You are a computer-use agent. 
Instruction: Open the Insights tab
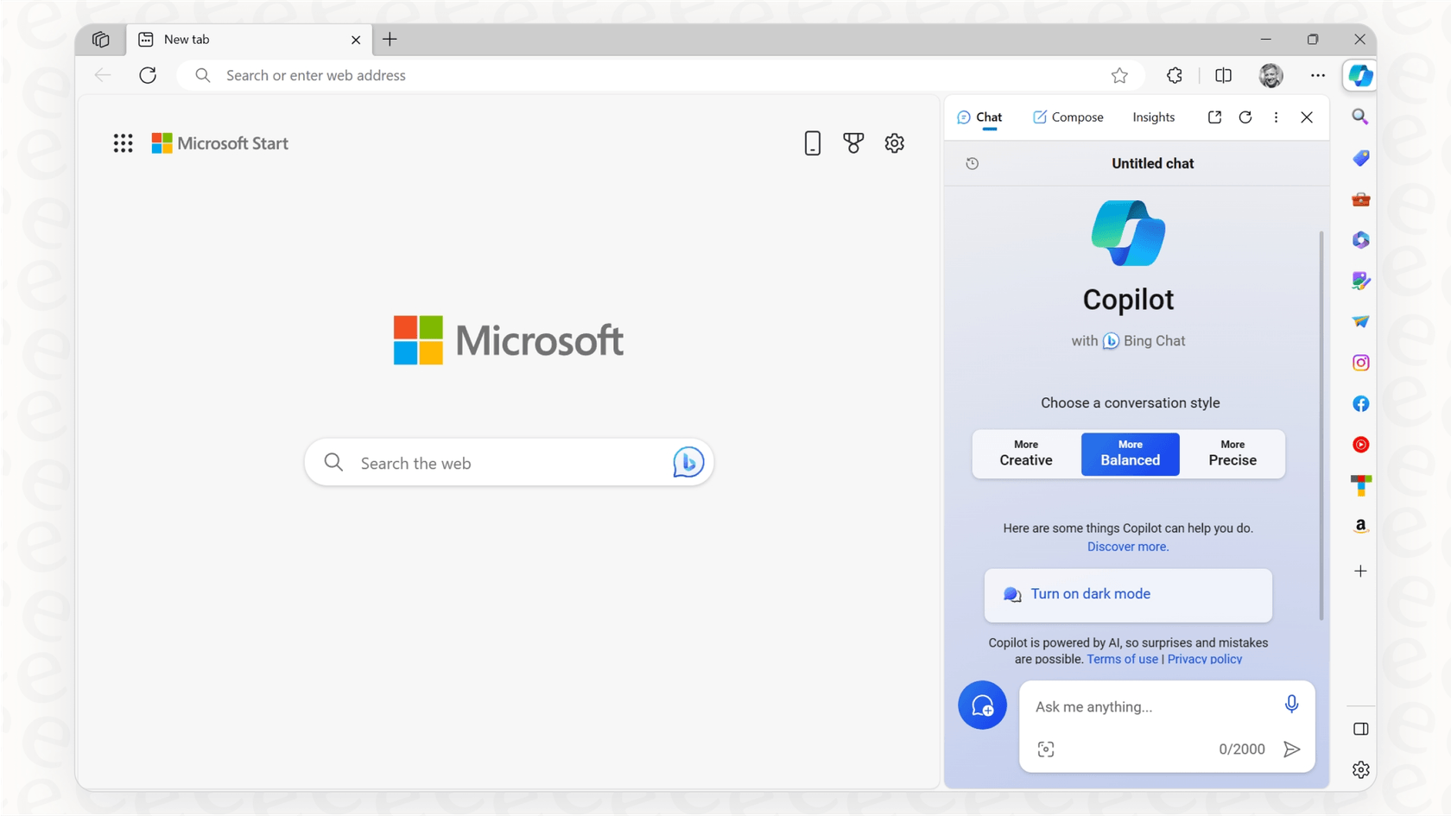coord(1153,117)
